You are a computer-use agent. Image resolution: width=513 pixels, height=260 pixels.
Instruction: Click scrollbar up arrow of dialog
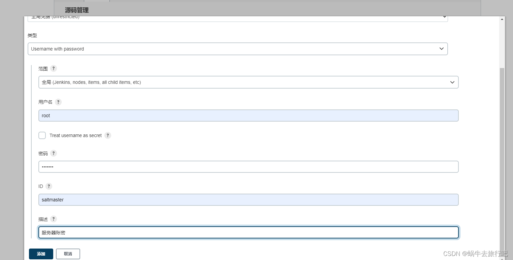tap(502, 19)
